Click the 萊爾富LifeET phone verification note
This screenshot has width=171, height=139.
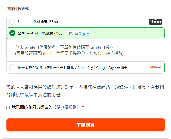69,53
